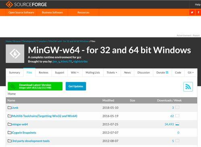Screen dimensions: 201x147
Task: Open the Twitter share icon
Action: [x=192, y=12]
